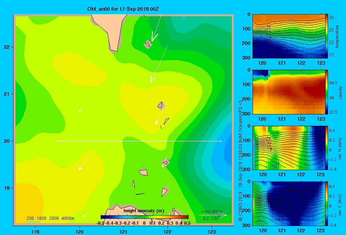Click the title 'OM_an00 for 17-Sep-2019 00Z'
346x235 pixels.
point(123,9)
